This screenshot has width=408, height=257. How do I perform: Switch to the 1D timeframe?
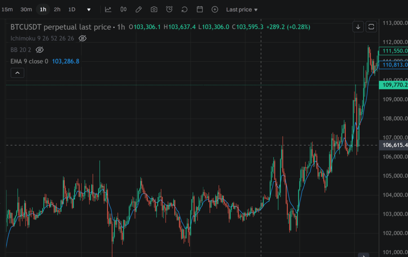pyautogui.click(x=72, y=9)
